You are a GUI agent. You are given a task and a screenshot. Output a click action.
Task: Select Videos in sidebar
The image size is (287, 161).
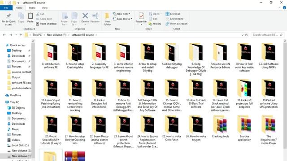tap(16, 140)
